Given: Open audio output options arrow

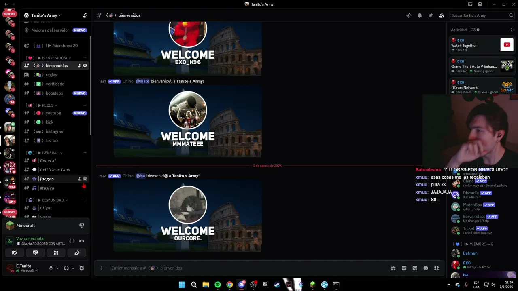Looking at the screenshot, I should click(x=73, y=268).
